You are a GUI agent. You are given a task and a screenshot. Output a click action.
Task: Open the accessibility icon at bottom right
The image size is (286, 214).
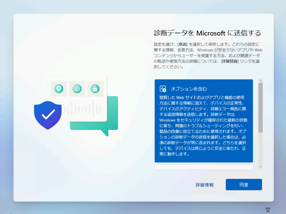[x=268, y=210]
